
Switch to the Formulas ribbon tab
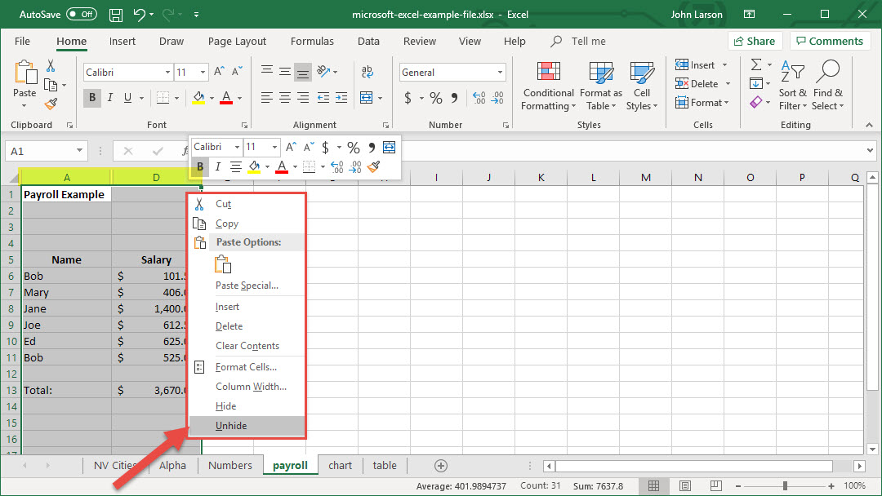pos(312,41)
